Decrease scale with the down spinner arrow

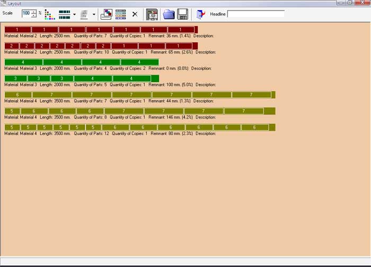tap(34, 16)
